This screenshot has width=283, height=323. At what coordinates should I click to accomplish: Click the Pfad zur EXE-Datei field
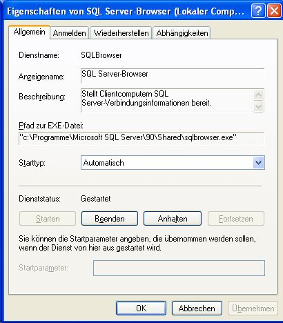(x=141, y=138)
